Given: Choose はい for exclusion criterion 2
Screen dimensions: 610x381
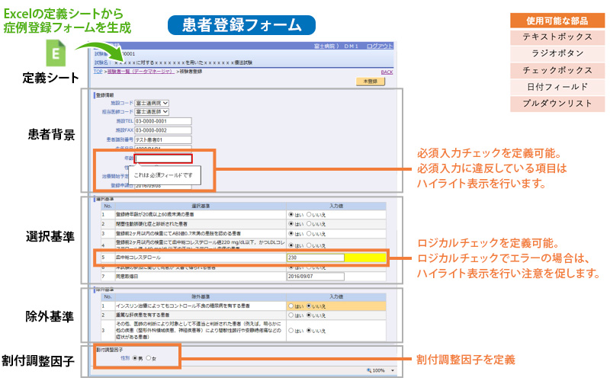Looking at the screenshot, I should click(291, 315).
